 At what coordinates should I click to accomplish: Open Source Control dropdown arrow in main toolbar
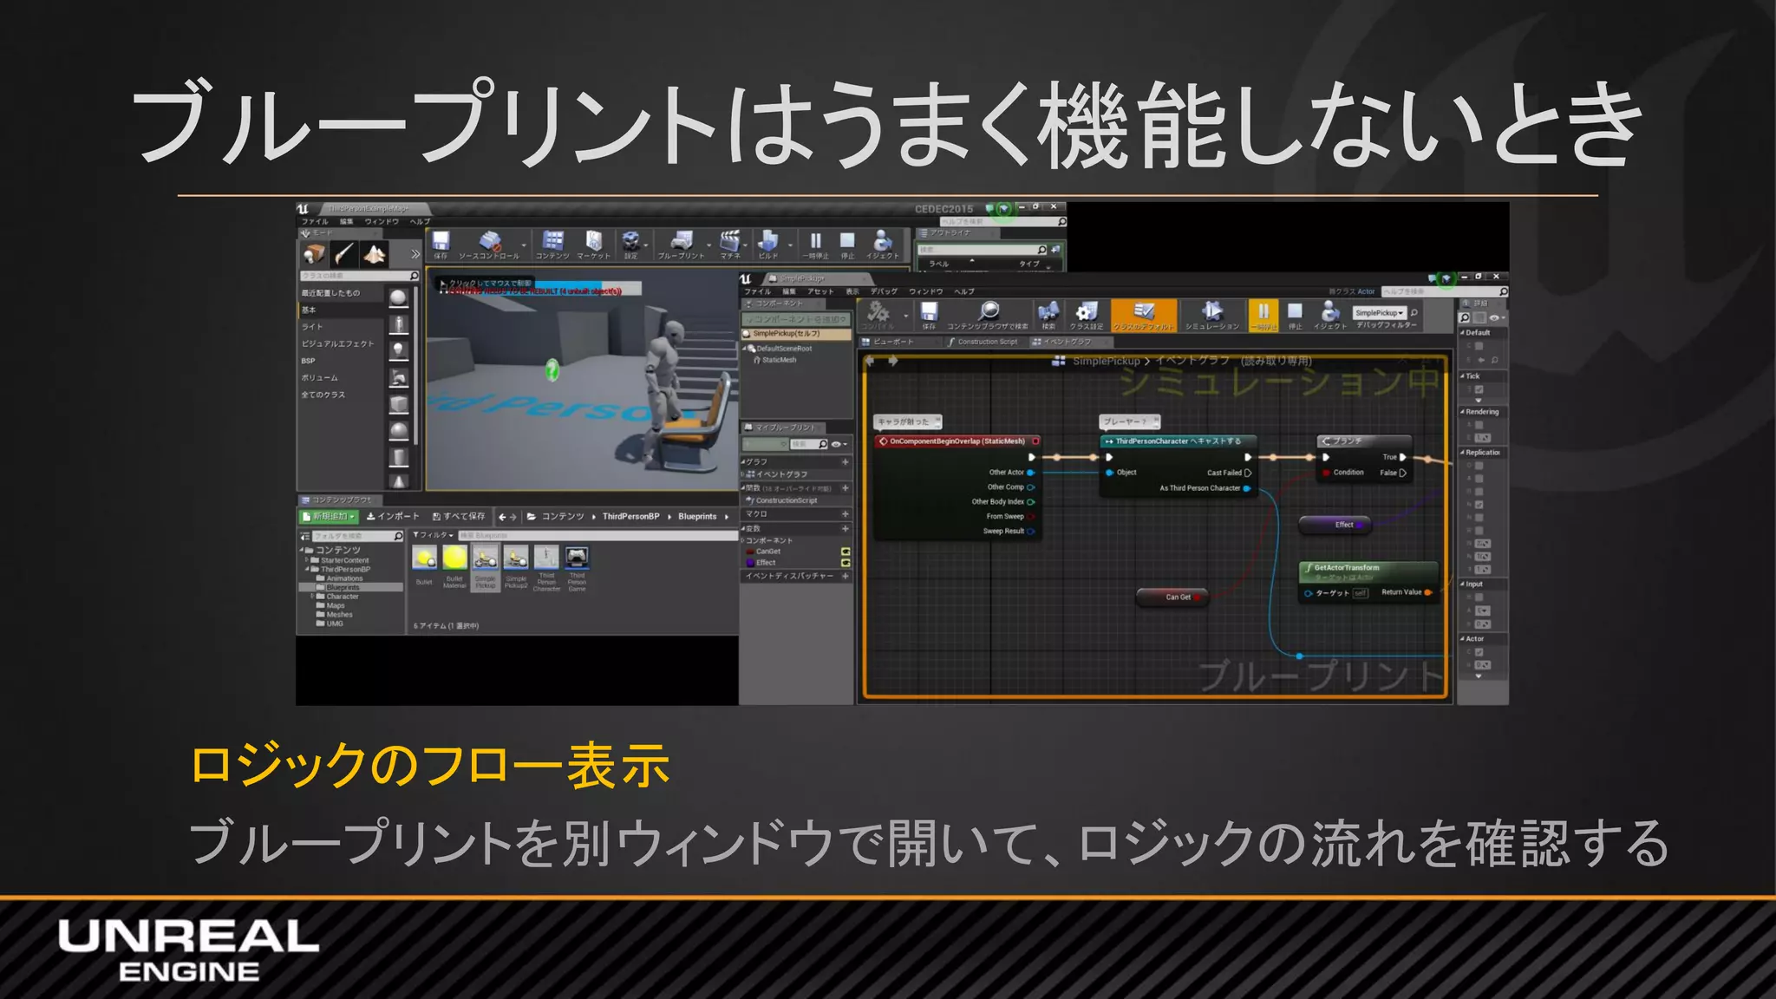point(524,245)
